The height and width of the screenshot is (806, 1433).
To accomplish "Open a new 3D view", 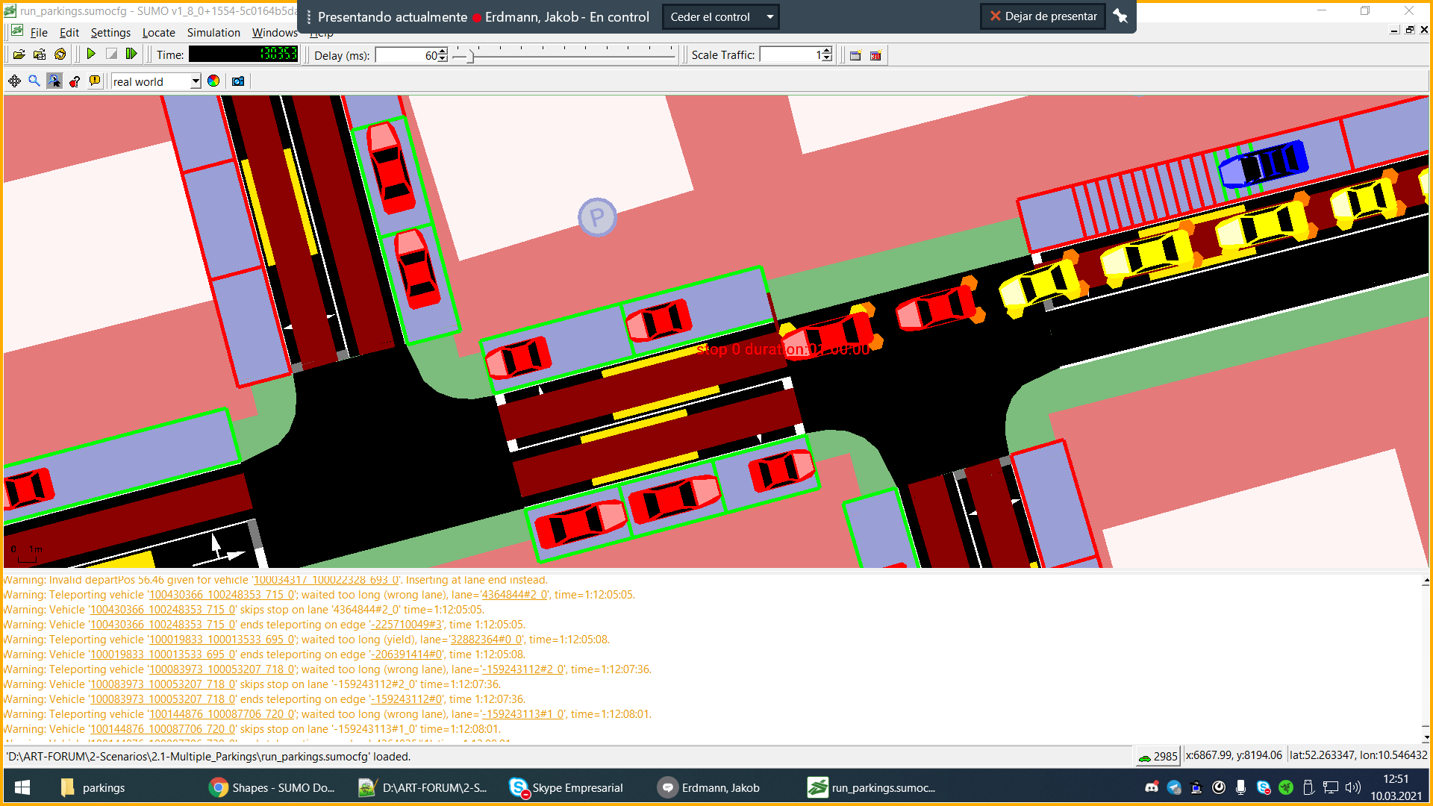I will pyautogui.click(x=875, y=54).
